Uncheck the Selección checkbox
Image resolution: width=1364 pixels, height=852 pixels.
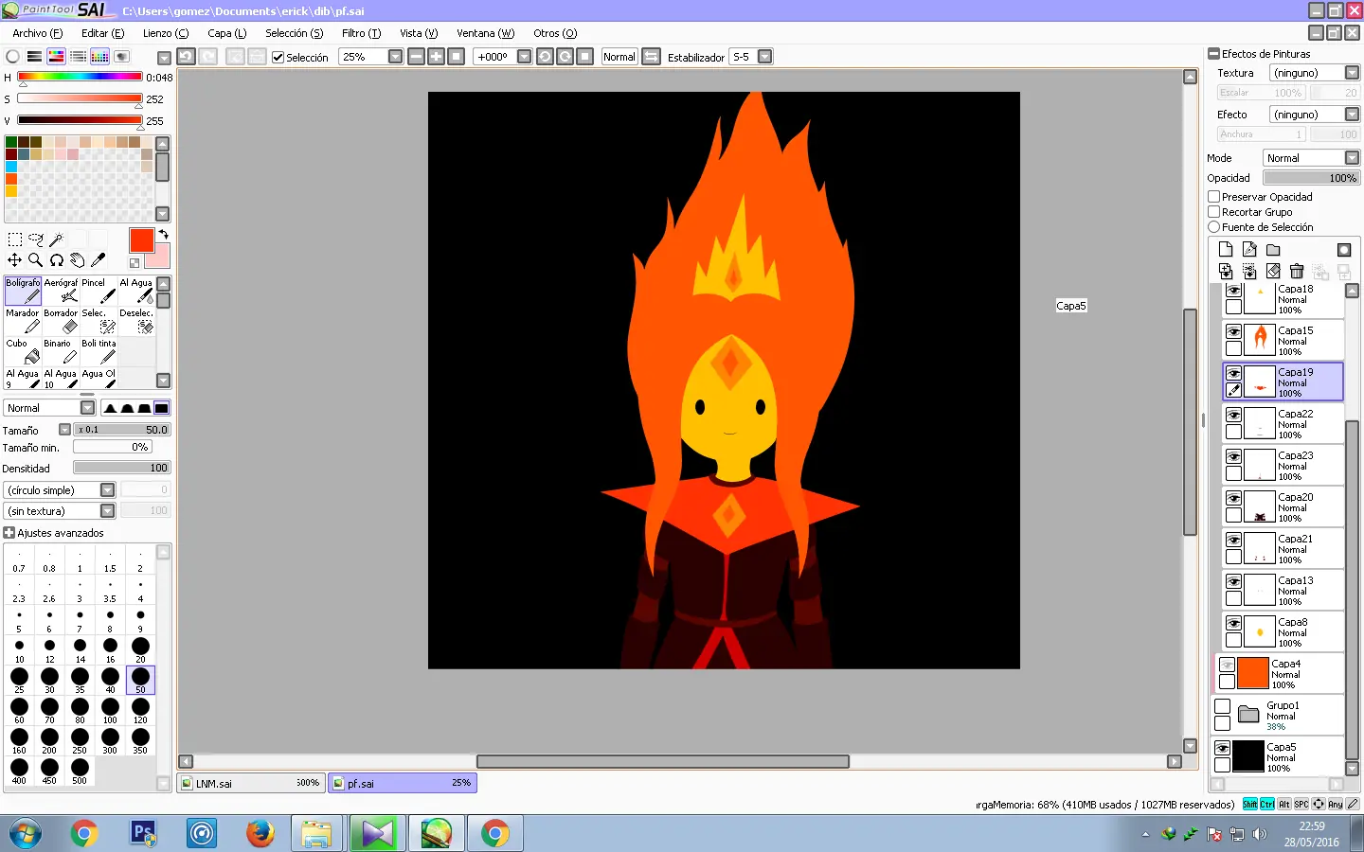[278, 58]
